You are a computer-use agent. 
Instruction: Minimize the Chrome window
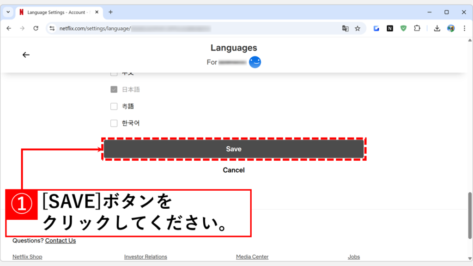(x=430, y=12)
